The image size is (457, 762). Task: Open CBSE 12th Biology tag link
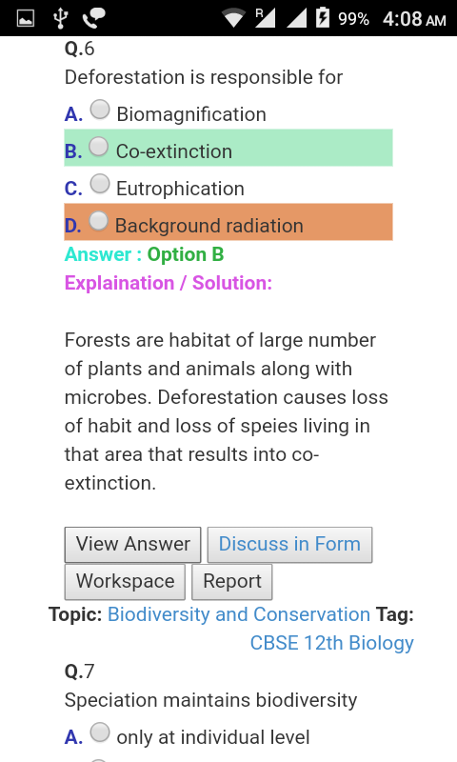(x=331, y=643)
